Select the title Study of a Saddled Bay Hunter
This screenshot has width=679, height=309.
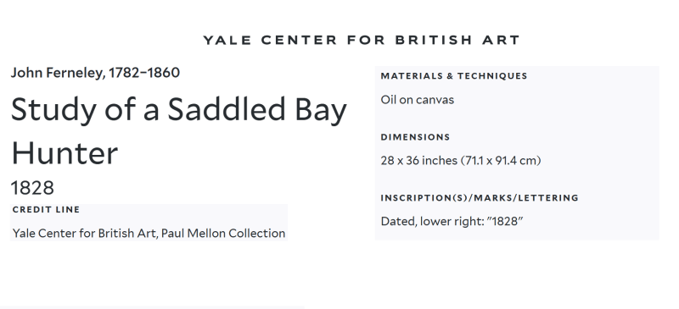179,131
